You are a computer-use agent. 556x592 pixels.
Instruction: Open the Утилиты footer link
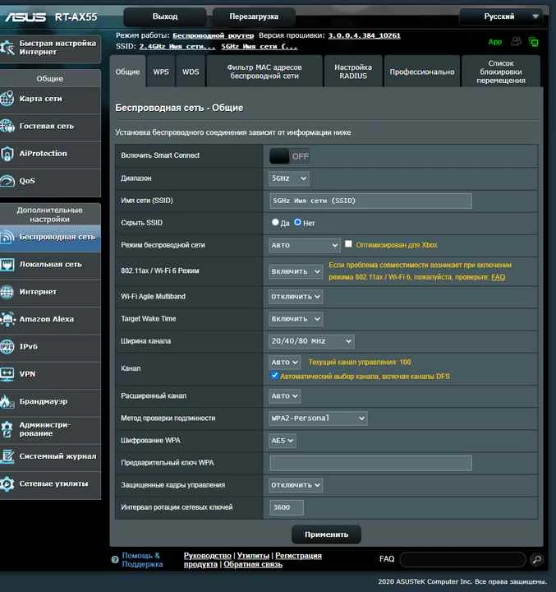(253, 556)
